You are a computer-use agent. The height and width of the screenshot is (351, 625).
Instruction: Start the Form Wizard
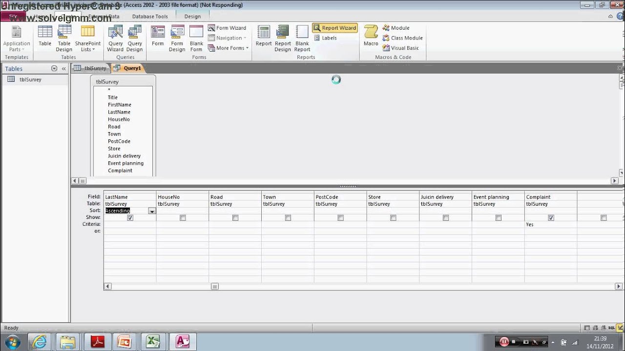[x=227, y=28]
